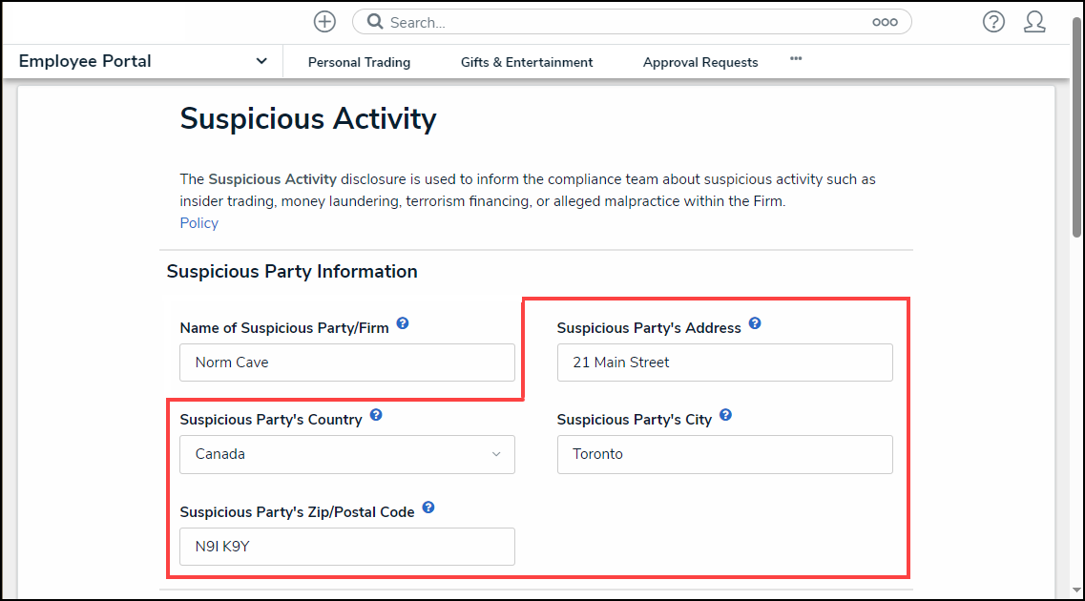Click the tooltip icon beside Name of Suspicious Party/Firm

coord(403,323)
